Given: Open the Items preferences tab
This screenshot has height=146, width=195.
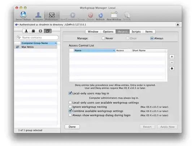Looking at the screenshot, I should (x=149, y=31).
